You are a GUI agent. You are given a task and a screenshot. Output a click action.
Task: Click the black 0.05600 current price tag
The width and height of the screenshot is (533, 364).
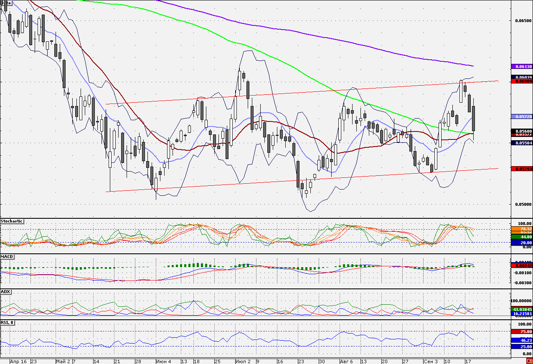[x=521, y=131]
